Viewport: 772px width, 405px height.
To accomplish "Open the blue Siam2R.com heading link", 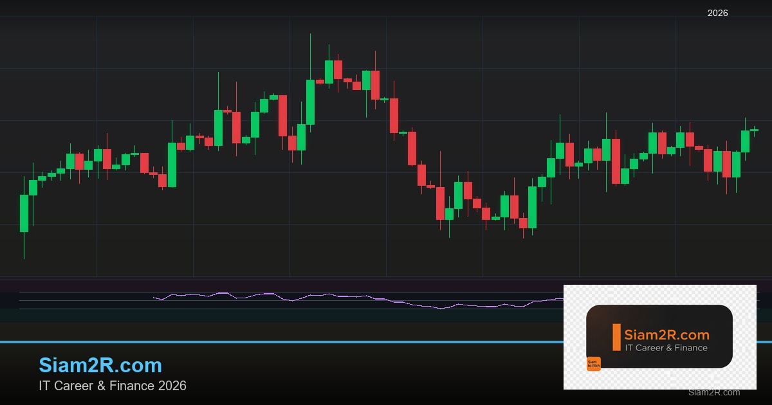I will pos(100,365).
